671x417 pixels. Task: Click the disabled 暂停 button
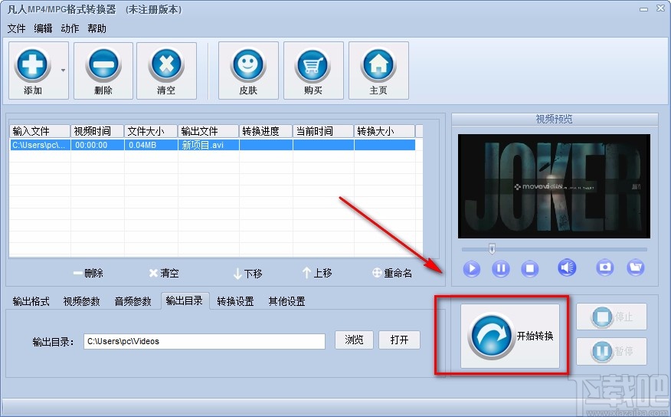611,351
